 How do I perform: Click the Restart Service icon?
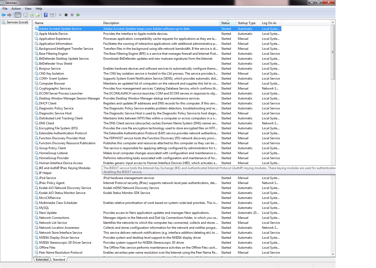click(x=78, y=15)
